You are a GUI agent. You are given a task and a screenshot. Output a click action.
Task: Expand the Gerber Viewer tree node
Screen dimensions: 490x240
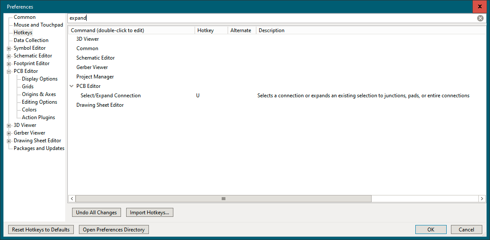[9, 133]
